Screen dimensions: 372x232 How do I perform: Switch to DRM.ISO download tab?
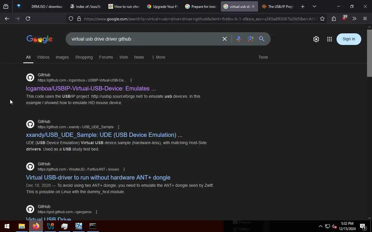[43, 6]
